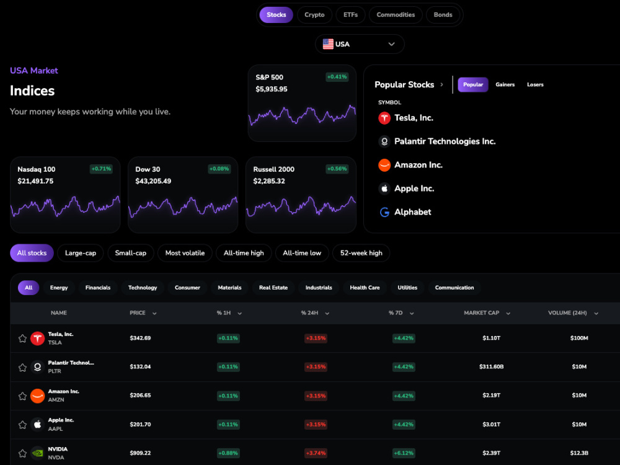Select the Bonds tab
The width and height of the screenshot is (620, 465).
(443, 15)
